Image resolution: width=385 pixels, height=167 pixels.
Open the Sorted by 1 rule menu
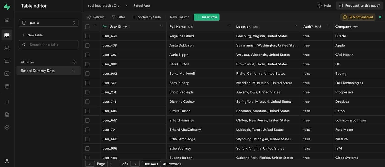pyautogui.click(x=147, y=17)
